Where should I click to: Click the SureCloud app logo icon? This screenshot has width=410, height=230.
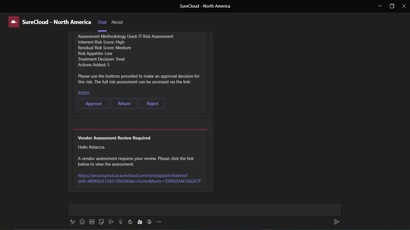[x=14, y=22]
